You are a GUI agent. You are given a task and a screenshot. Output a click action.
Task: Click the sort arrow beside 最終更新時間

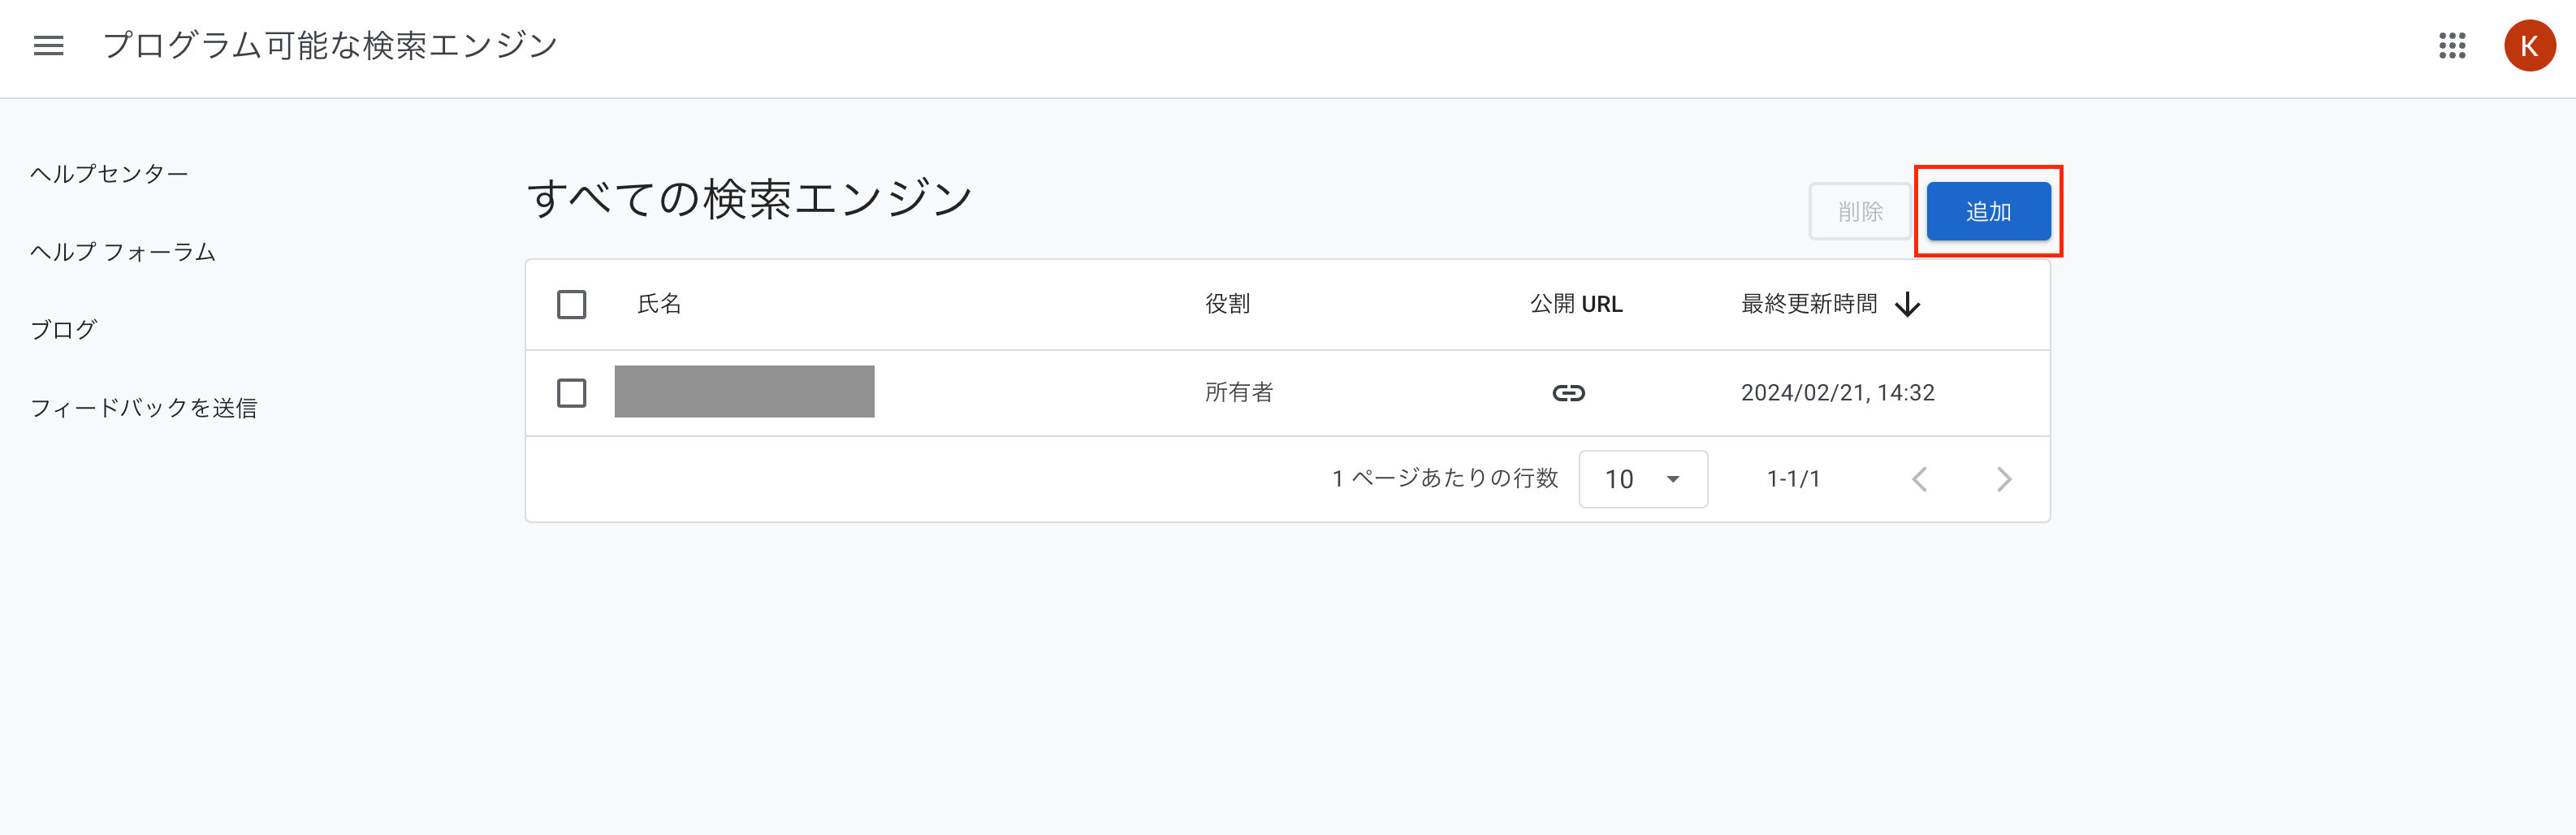tap(1907, 304)
